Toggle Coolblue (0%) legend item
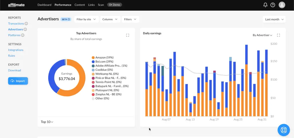The image size is (294, 138). [102, 70]
